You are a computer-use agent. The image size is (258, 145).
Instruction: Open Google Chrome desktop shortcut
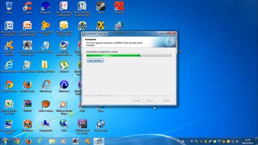[9, 86]
